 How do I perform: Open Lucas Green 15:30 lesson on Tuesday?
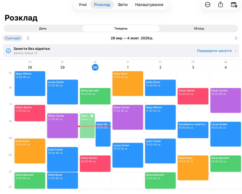(62, 92)
